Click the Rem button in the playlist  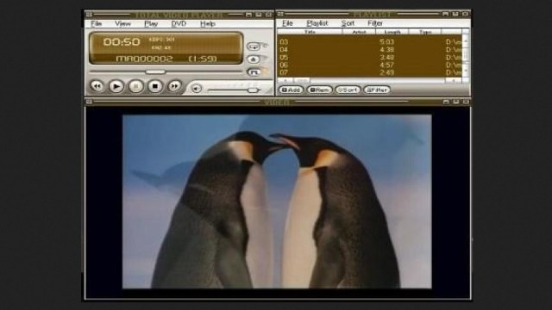319,90
